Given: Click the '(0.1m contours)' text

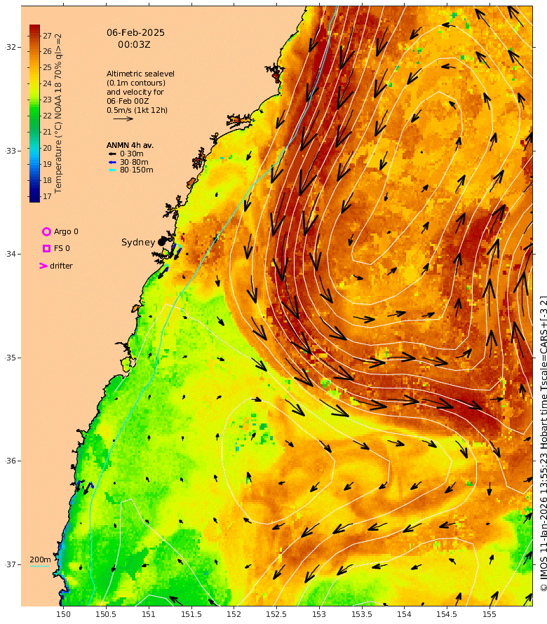Looking at the screenshot, I should point(136,83).
